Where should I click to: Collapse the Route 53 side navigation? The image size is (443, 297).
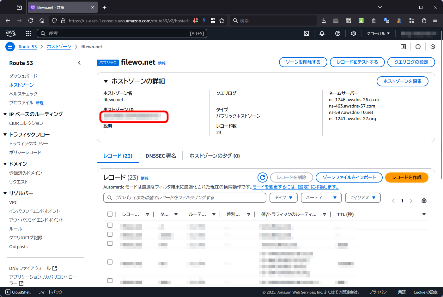pyautogui.click(x=79, y=63)
